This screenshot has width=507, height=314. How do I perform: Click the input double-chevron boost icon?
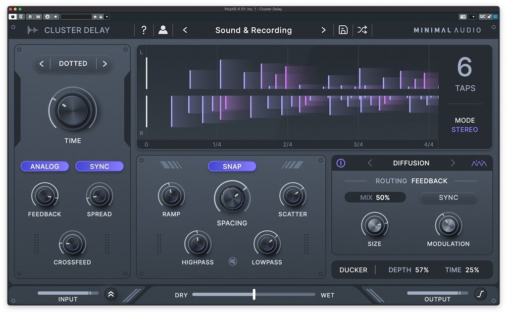tap(111, 294)
